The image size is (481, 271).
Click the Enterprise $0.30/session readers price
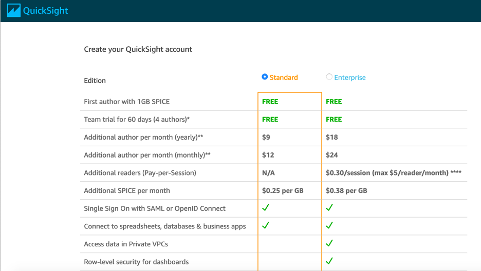(393, 173)
